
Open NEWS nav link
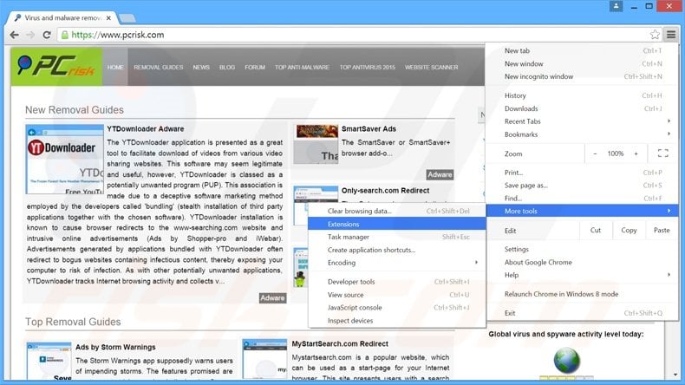coord(201,68)
